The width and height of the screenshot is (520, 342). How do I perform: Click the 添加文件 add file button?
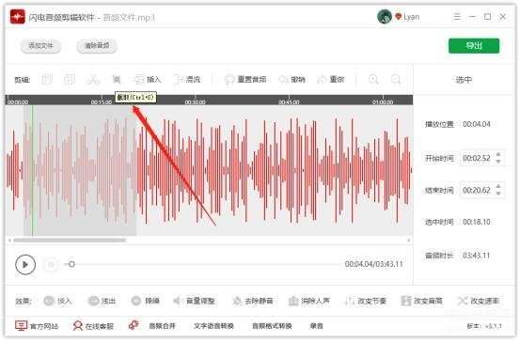coord(40,46)
